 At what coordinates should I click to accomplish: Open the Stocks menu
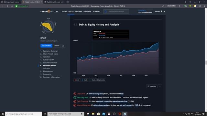click(x=71, y=12)
